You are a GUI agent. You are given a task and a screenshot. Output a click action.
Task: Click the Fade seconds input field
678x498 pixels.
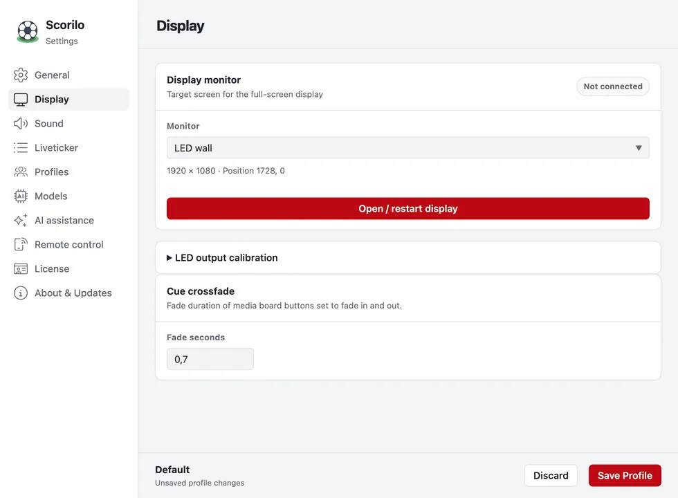click(210, 359)
